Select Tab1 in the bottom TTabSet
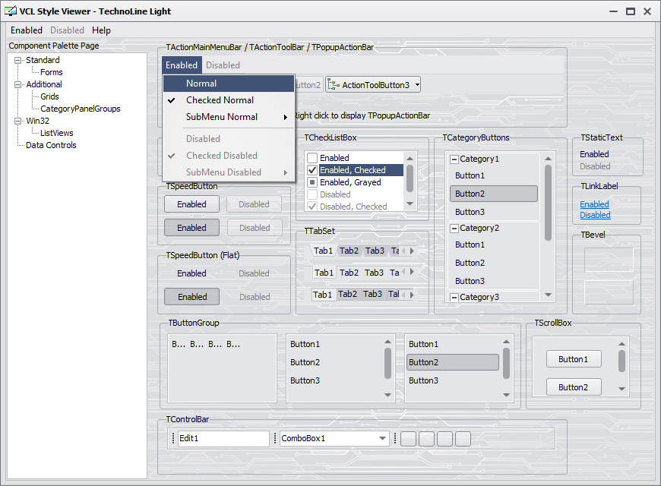Viewport: 661px width, 486px height. (322, 295)
